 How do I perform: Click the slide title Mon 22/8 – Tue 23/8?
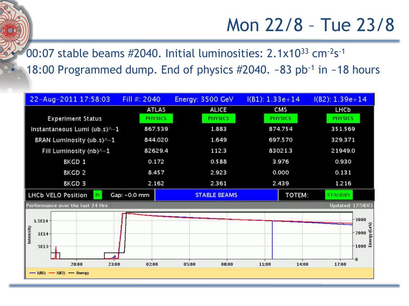click(310, 25)
